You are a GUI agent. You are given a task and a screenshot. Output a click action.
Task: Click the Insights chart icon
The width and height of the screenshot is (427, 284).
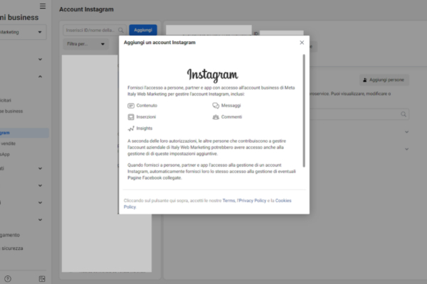click(x=131, y=129)
